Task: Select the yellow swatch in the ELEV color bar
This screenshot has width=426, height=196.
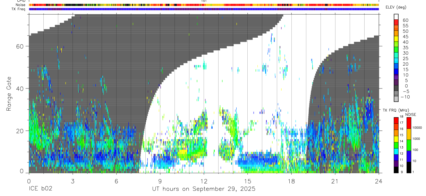Action: tap(396, 39)
